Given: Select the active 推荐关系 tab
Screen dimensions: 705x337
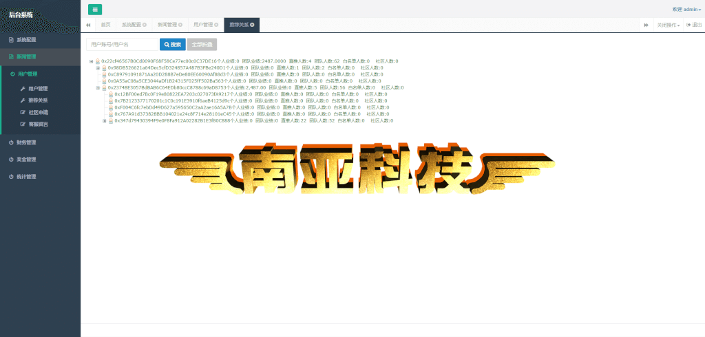Looking at the screenshot, I should click(x=242, y=25).
